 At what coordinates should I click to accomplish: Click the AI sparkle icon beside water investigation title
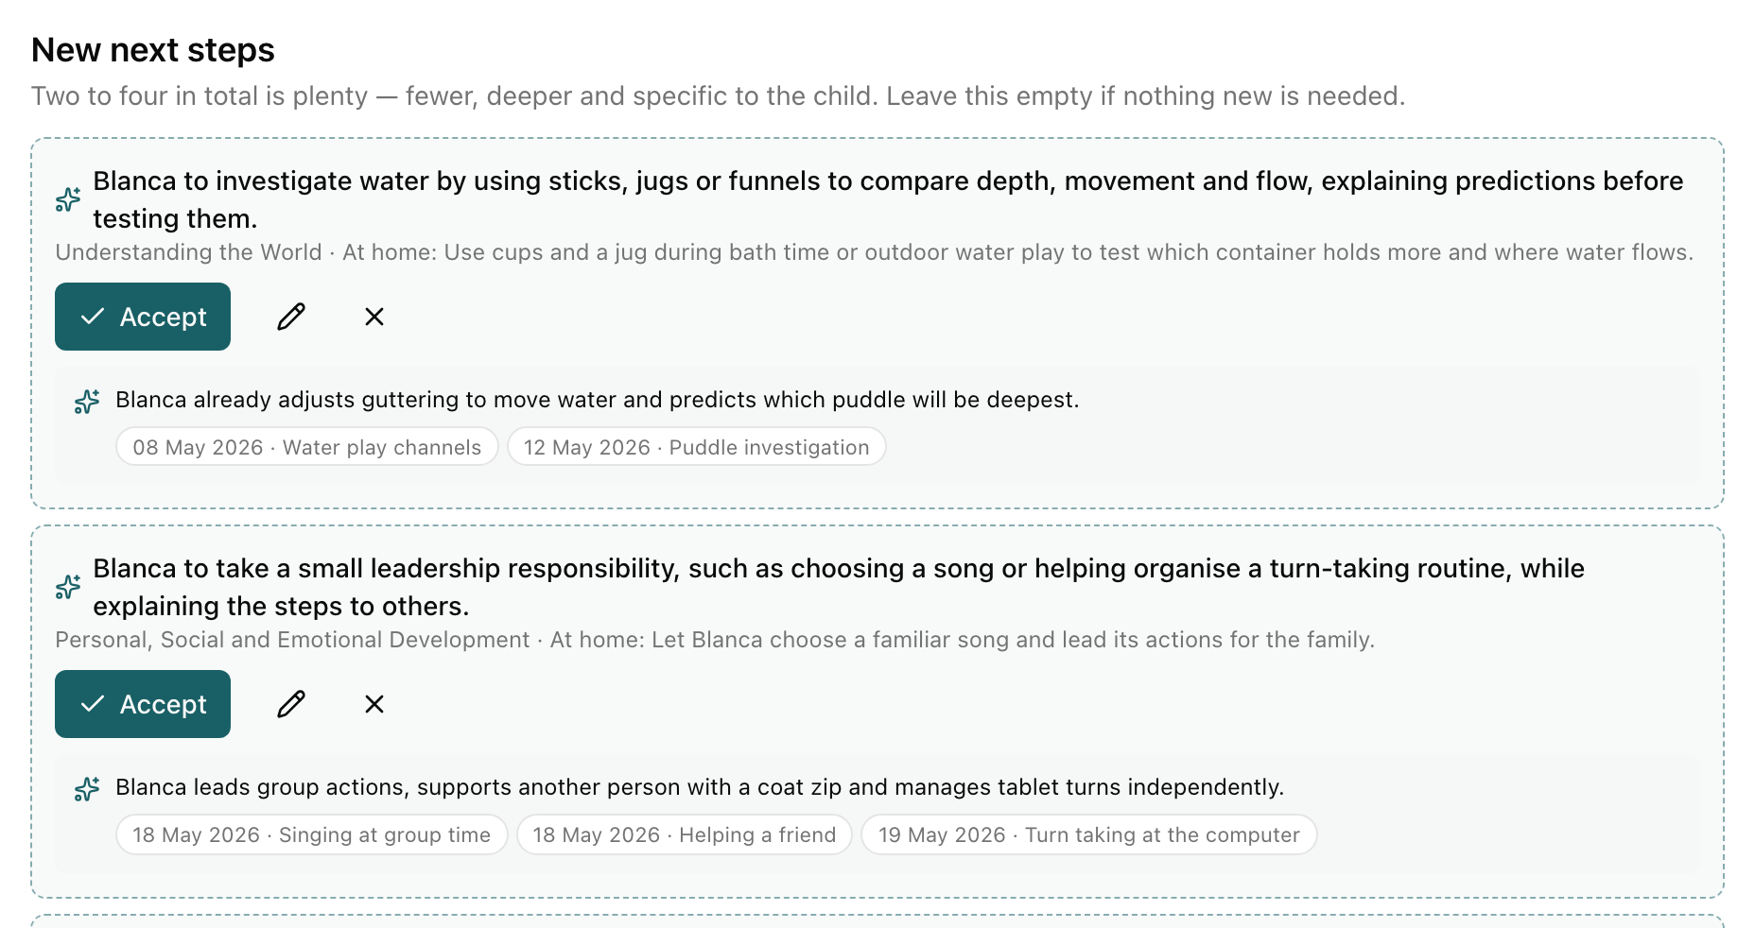tap(68, 199)
